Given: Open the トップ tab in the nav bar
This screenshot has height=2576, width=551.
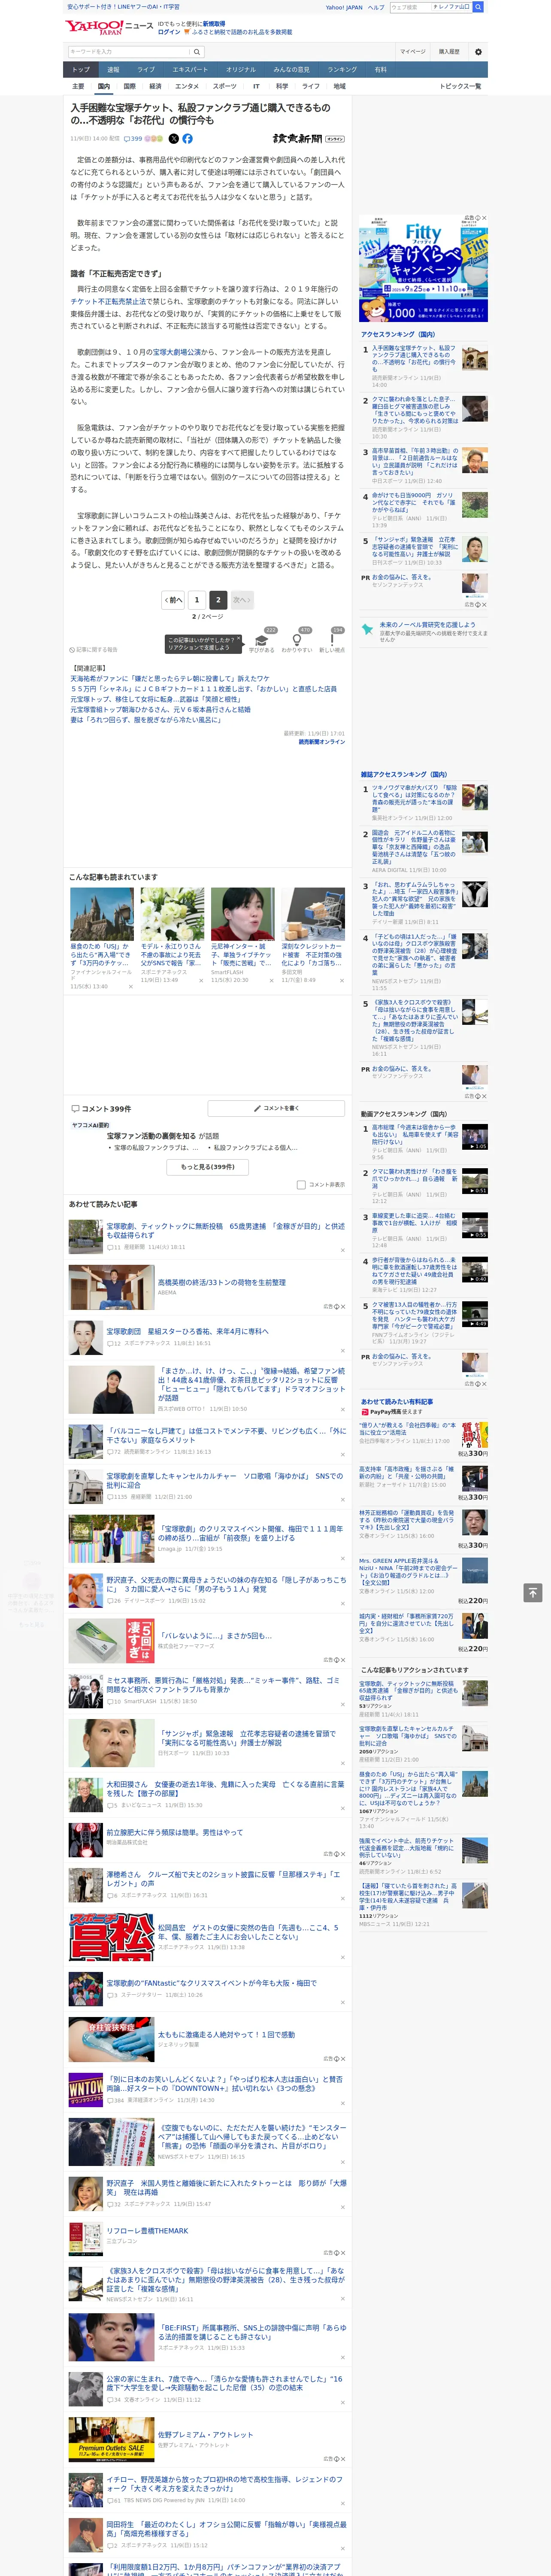Looking at the screenshot, I should point(81,70).
